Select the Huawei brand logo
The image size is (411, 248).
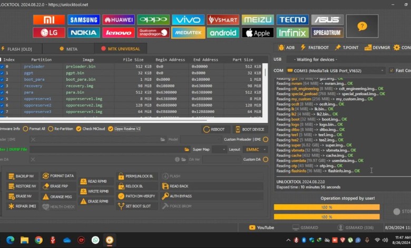pos(119,20)
